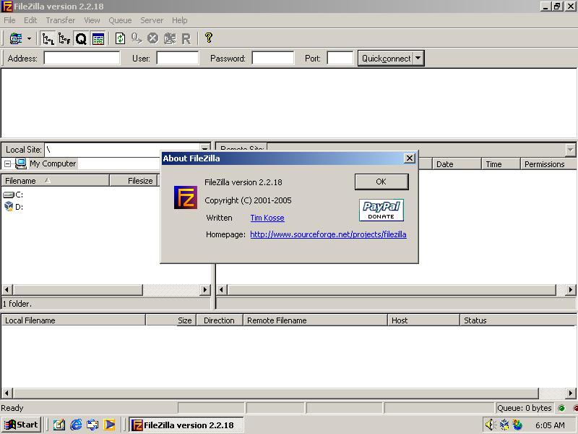Screen dimensions: 578x434
Task: Click the Remote Filename queue column header
Action: point(315,320)
